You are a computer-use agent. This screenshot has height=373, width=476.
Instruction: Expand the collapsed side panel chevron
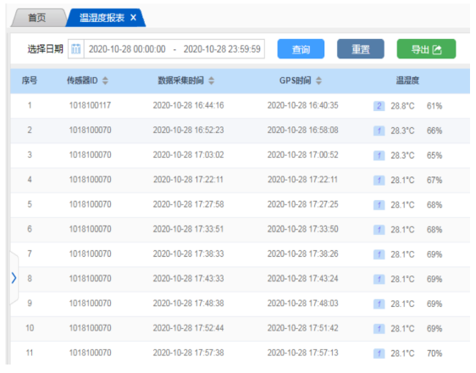[x=14, y=278]
